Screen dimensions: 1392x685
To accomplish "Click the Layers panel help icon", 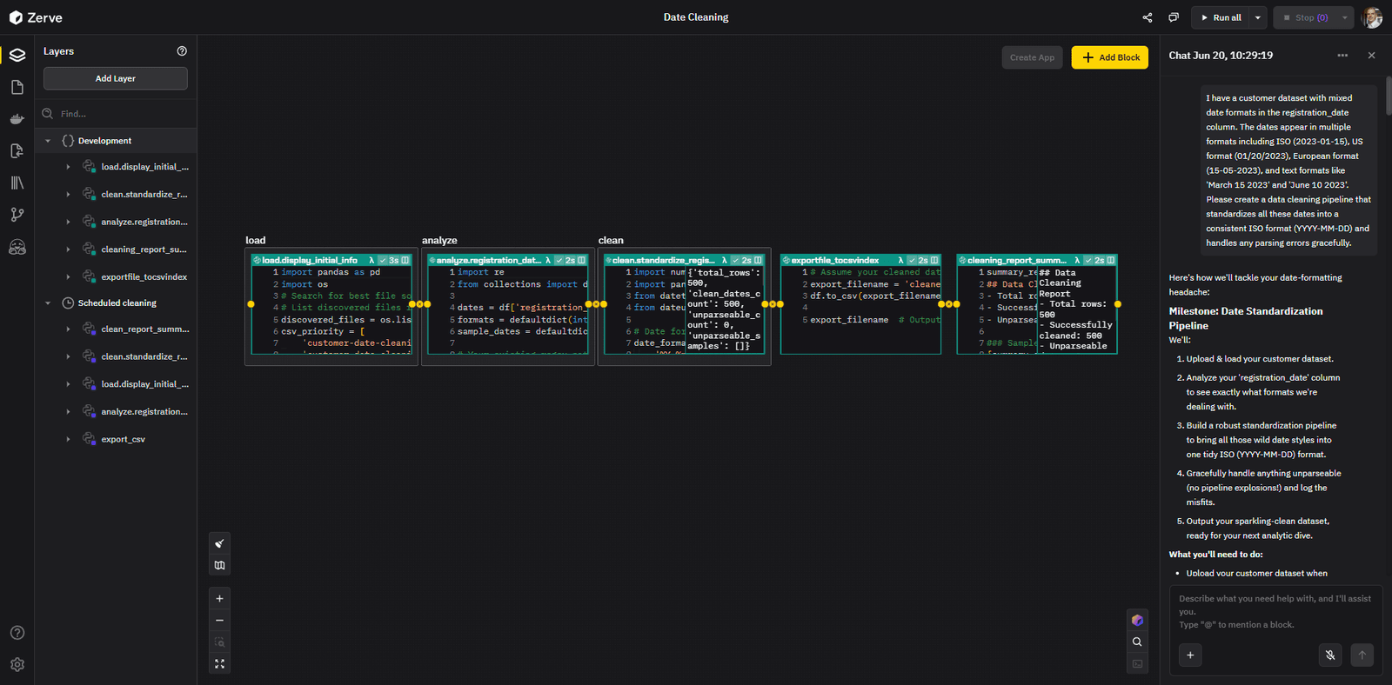I will pos(182,51).
